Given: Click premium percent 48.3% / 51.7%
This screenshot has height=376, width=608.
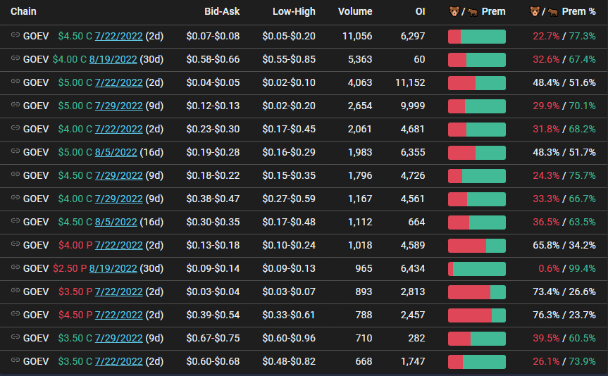Looking at the screenshot, I should pyautogui.click(x=564, y=152).
